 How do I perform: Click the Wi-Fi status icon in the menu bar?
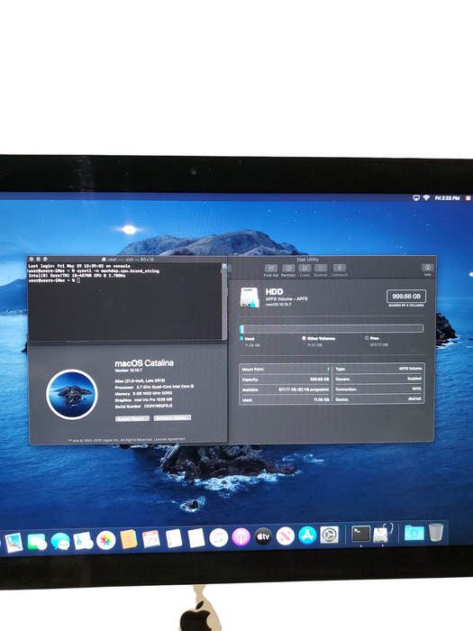(426, 197)
